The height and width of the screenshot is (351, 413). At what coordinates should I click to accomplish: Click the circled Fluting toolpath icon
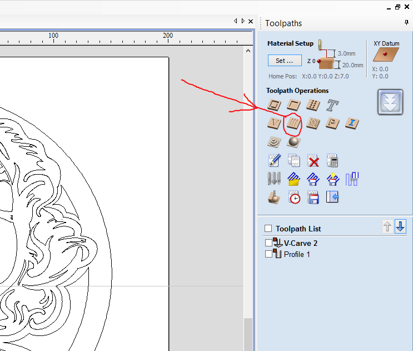click(x=293, y=123)
